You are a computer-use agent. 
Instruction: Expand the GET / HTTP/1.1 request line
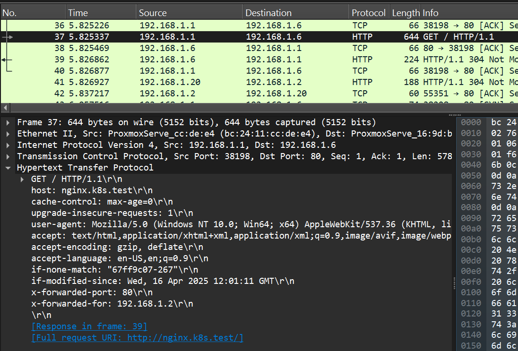pos(23,179)
